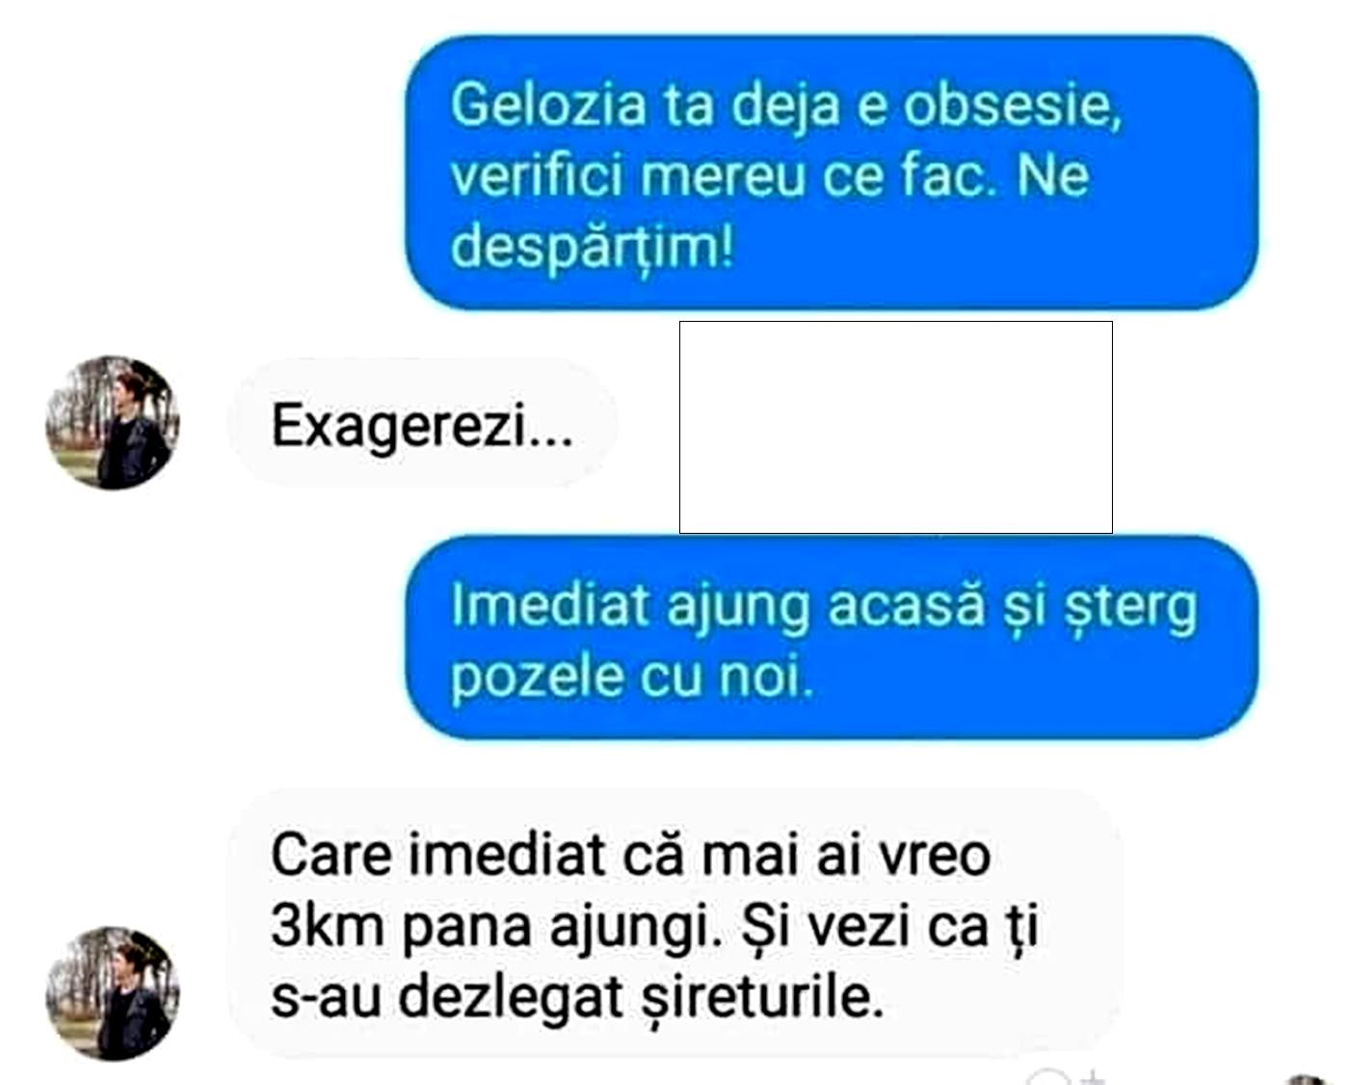1349x1085 pixels.
Task: Select the grey "Exagerezi..." message bubble
Action: pos(422,423)
